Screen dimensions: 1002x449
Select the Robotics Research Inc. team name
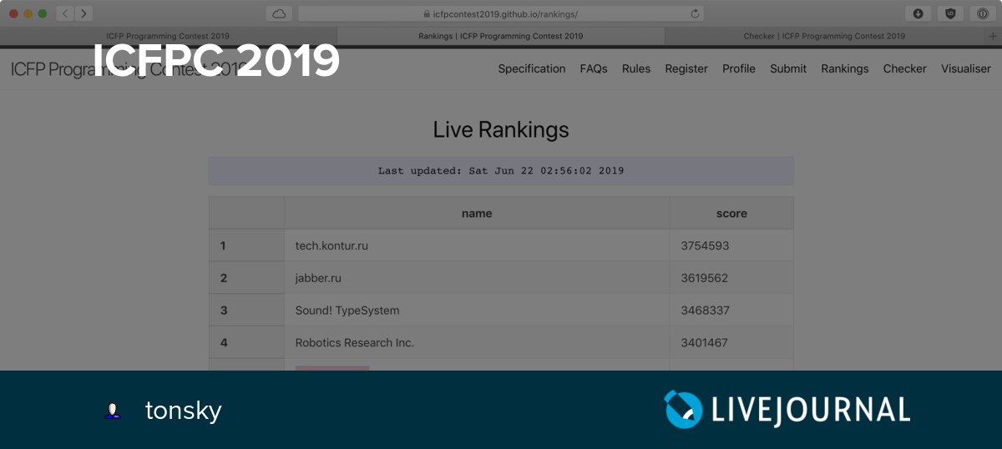coord(354,342)
